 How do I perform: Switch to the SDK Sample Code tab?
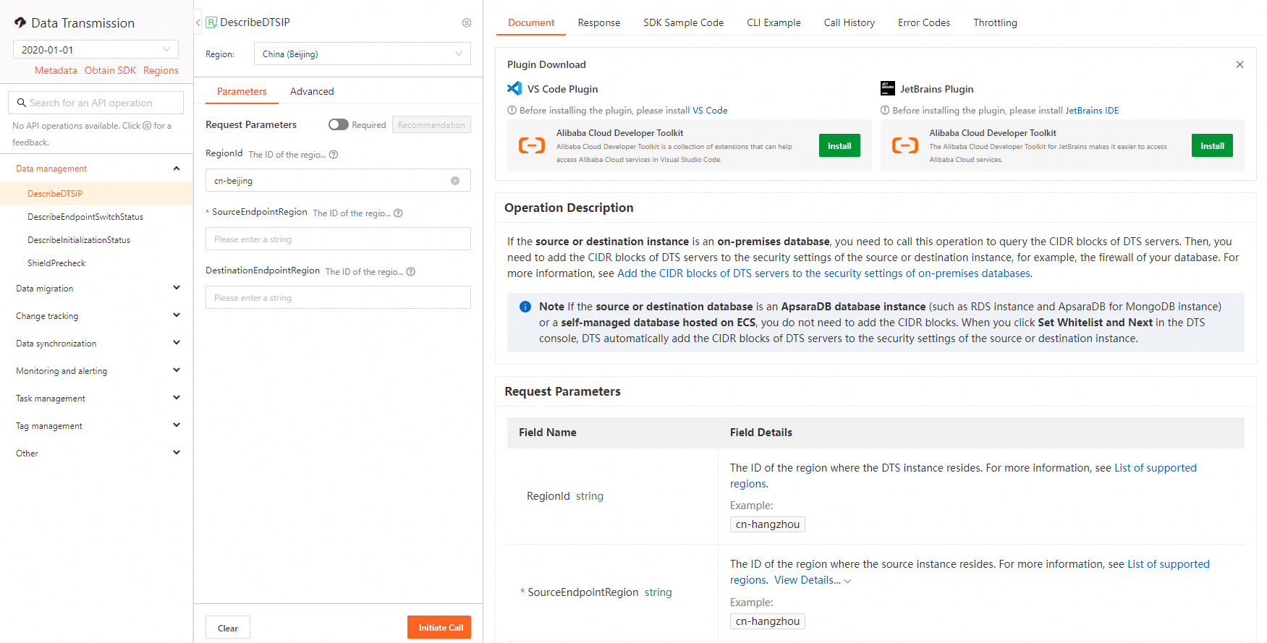pos(683,22)
